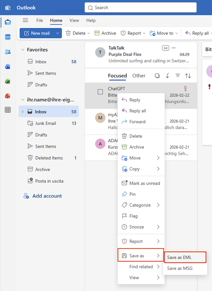This screenshot has height=291, width=212.
Task: Choose Save as MSG
Action: coord(185,268)
